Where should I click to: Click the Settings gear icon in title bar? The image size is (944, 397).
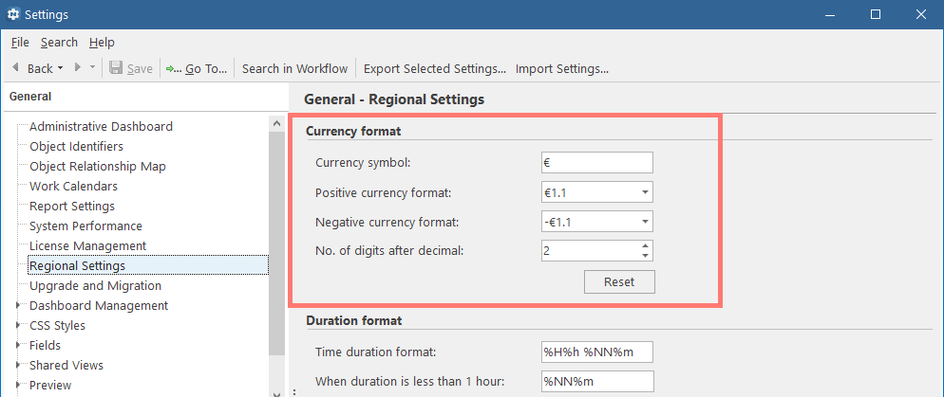point(13,14)
